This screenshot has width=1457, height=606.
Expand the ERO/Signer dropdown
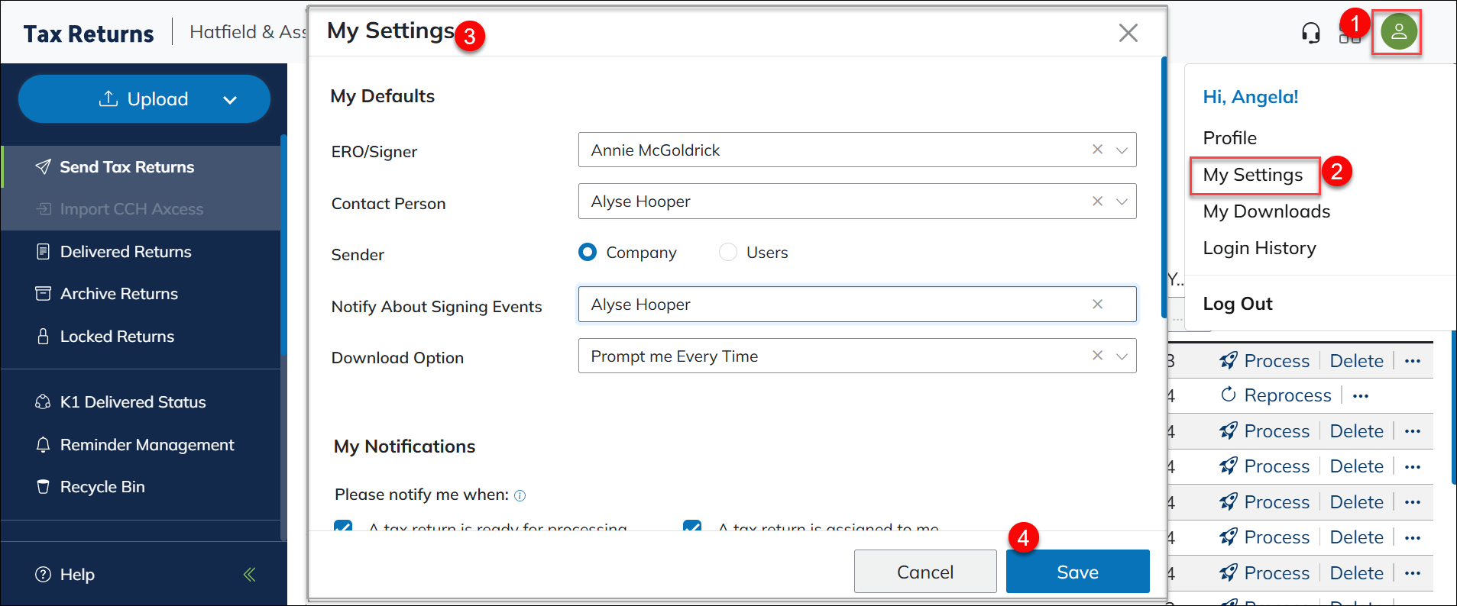[x=1122, y=150]
